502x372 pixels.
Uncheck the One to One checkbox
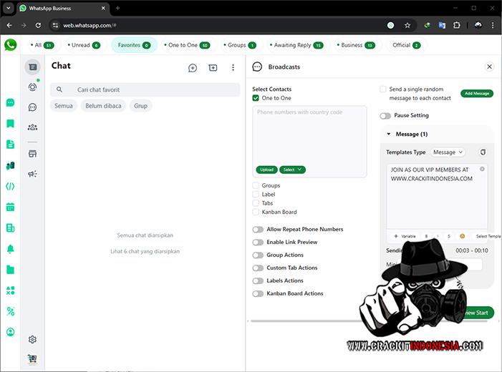256,98
